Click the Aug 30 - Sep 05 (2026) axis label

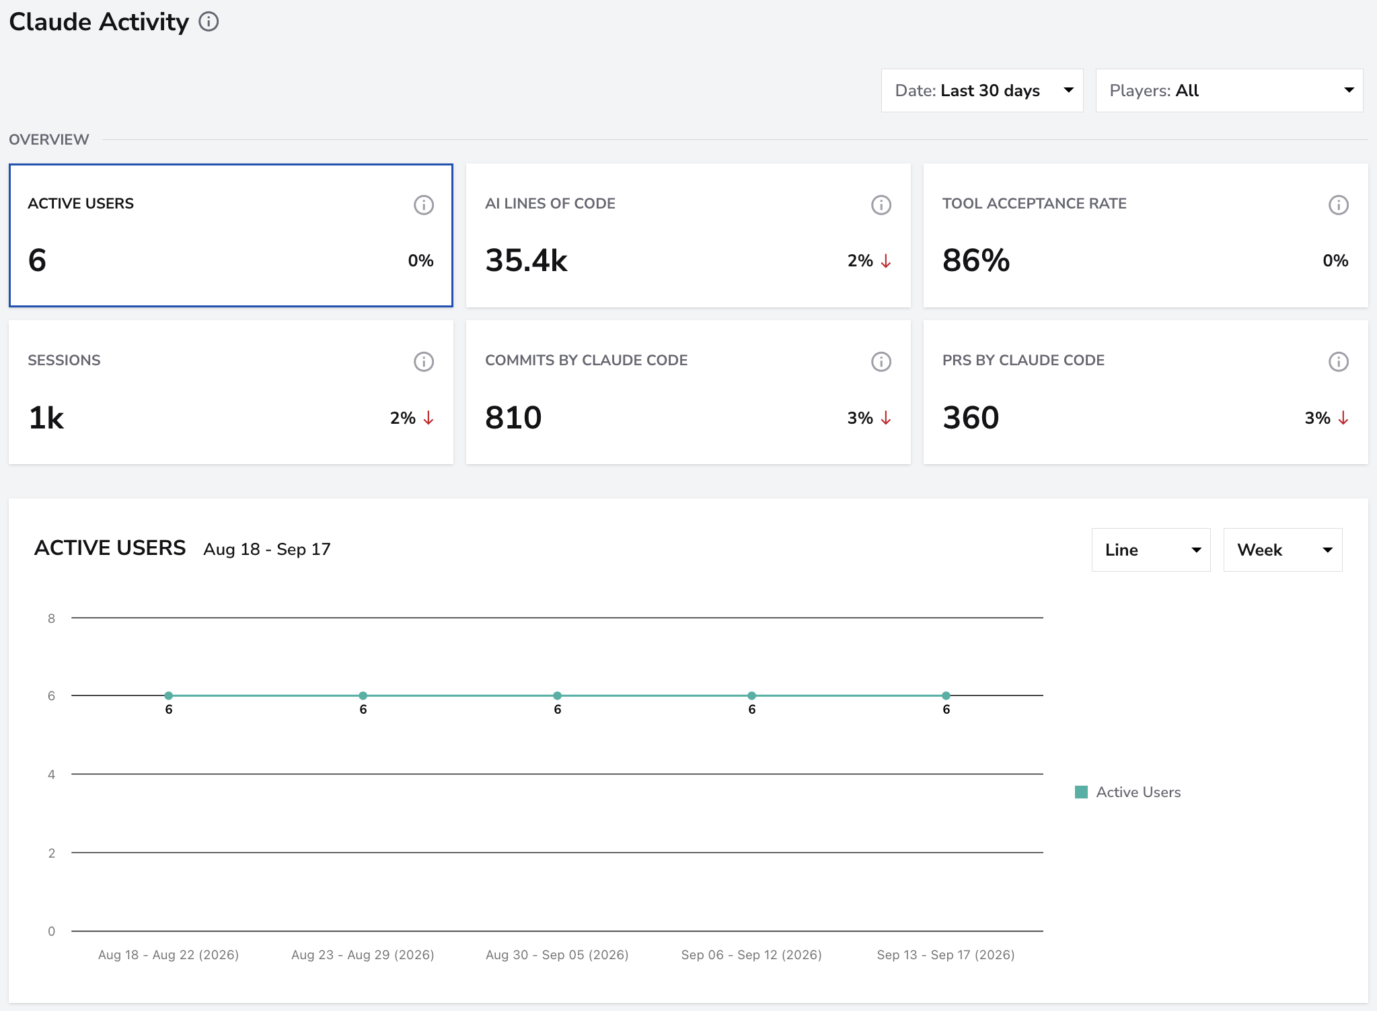(x=557, y=954)
